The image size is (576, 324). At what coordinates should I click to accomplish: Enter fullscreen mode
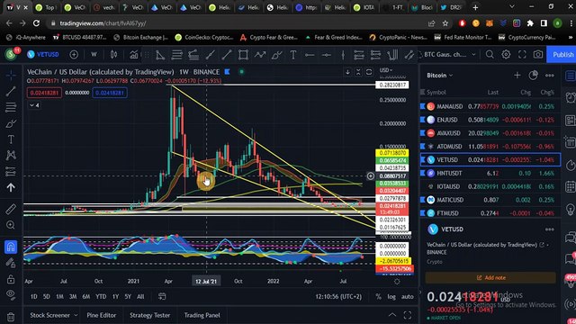[522, 54]
